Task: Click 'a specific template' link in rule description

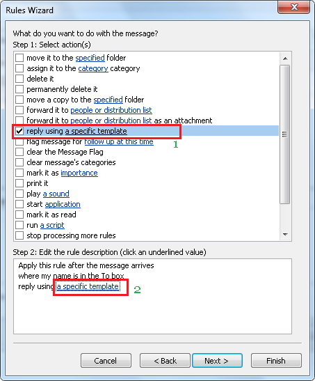Action: pos(88,286)
